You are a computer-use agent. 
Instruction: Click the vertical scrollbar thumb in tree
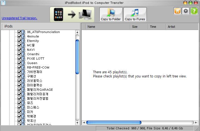(x=77, y=57)
